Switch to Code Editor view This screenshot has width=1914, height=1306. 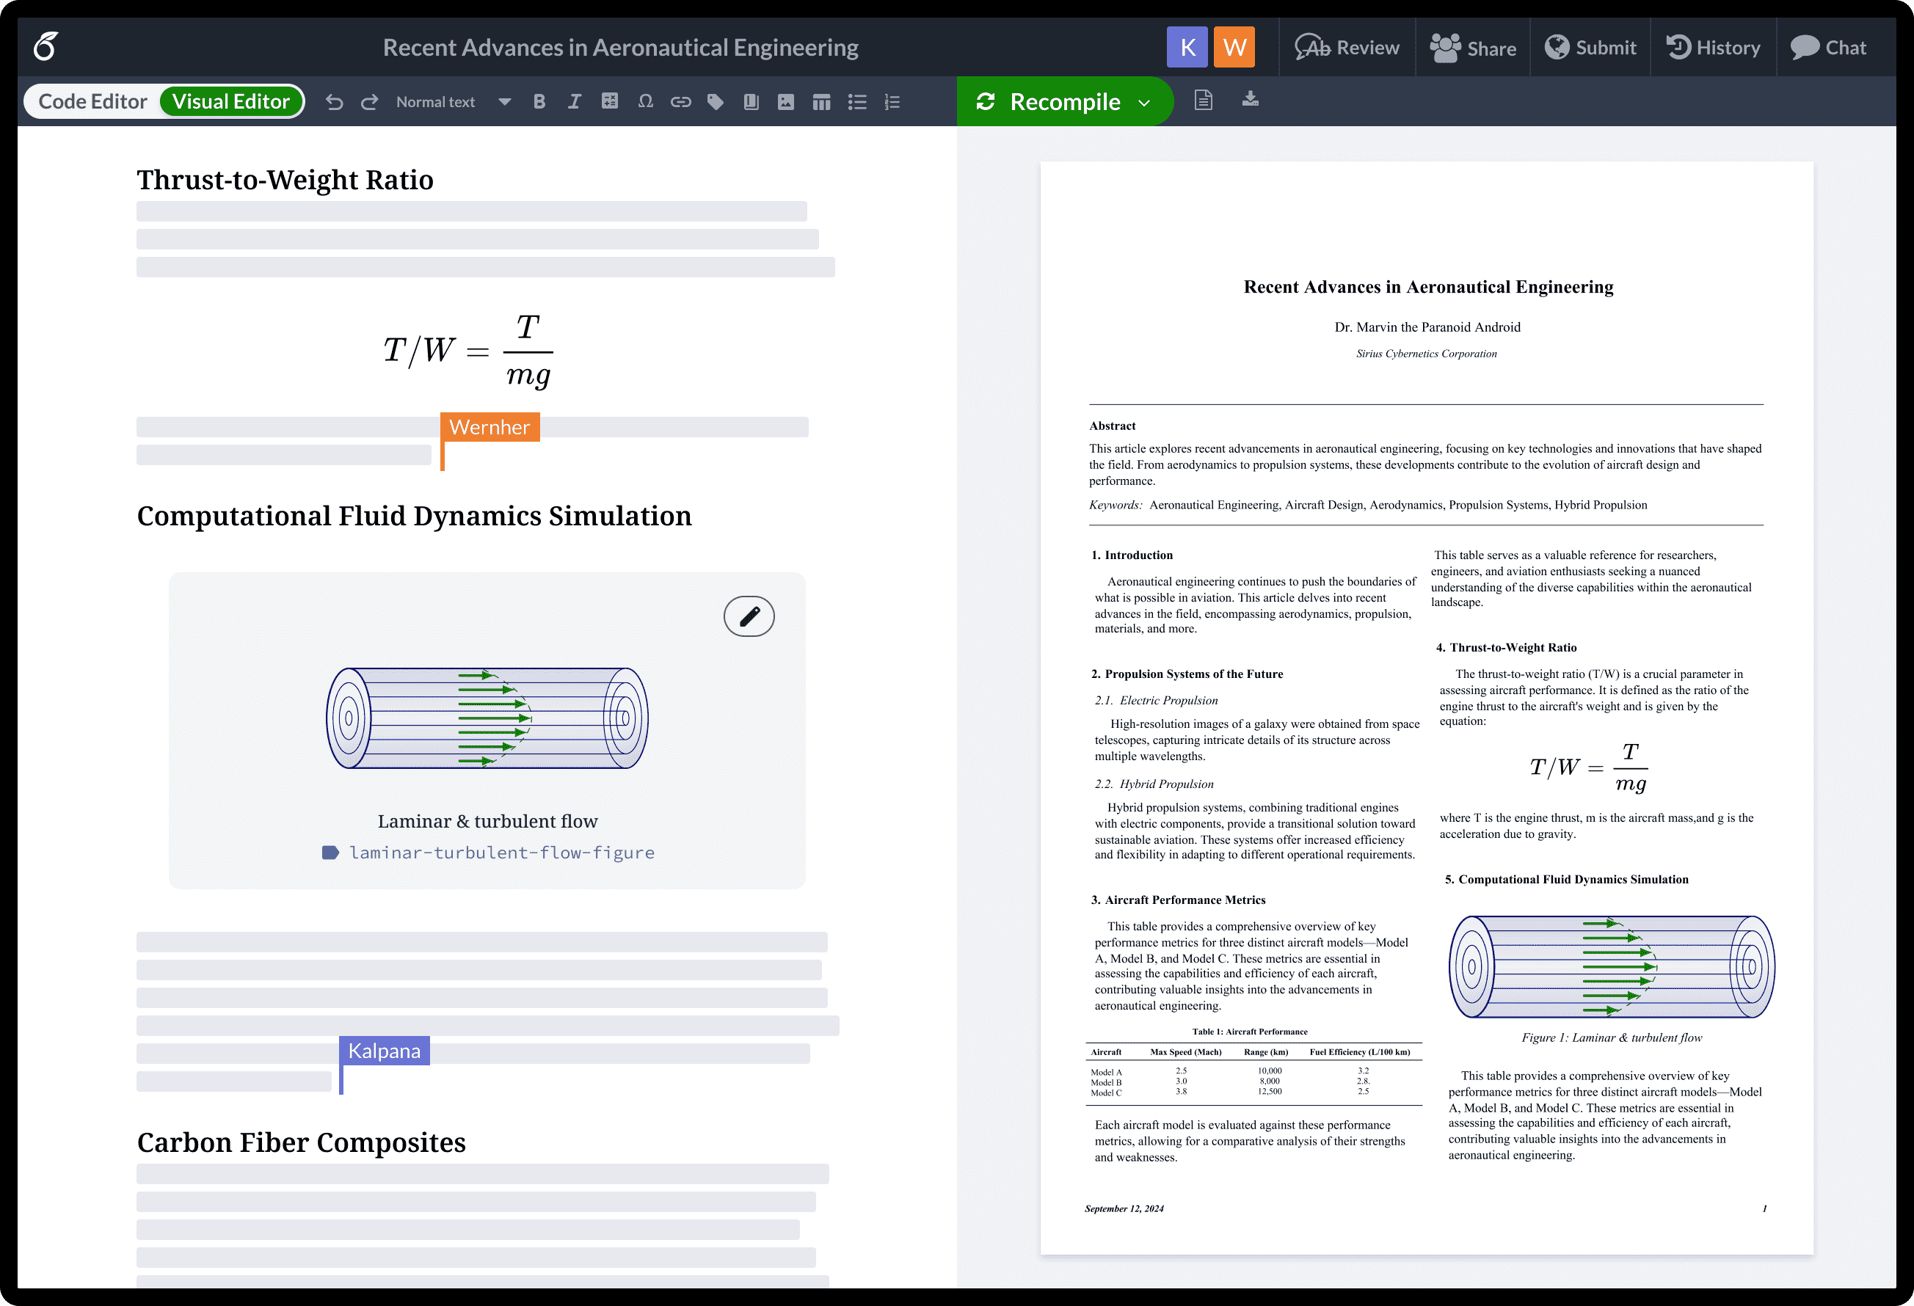pyautogui.click(x=90, y=102)
